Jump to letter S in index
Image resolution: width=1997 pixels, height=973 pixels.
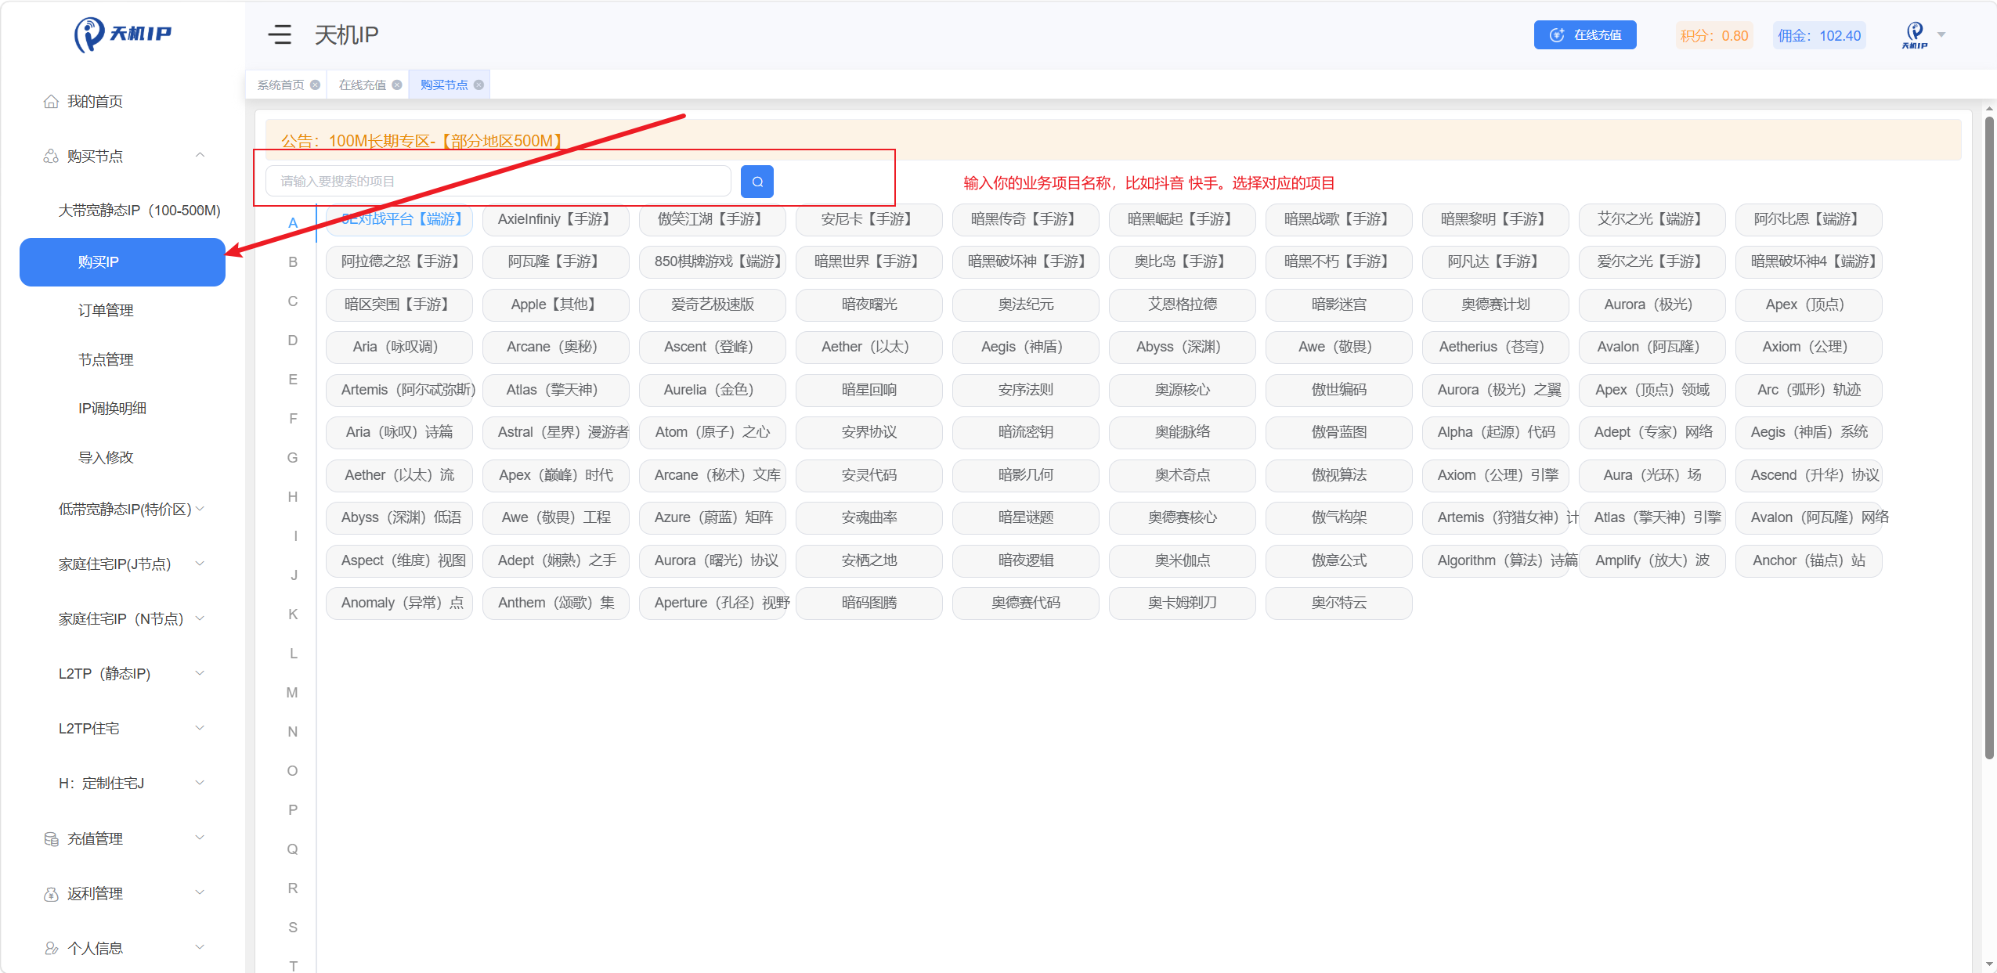(x=293, y=928)
